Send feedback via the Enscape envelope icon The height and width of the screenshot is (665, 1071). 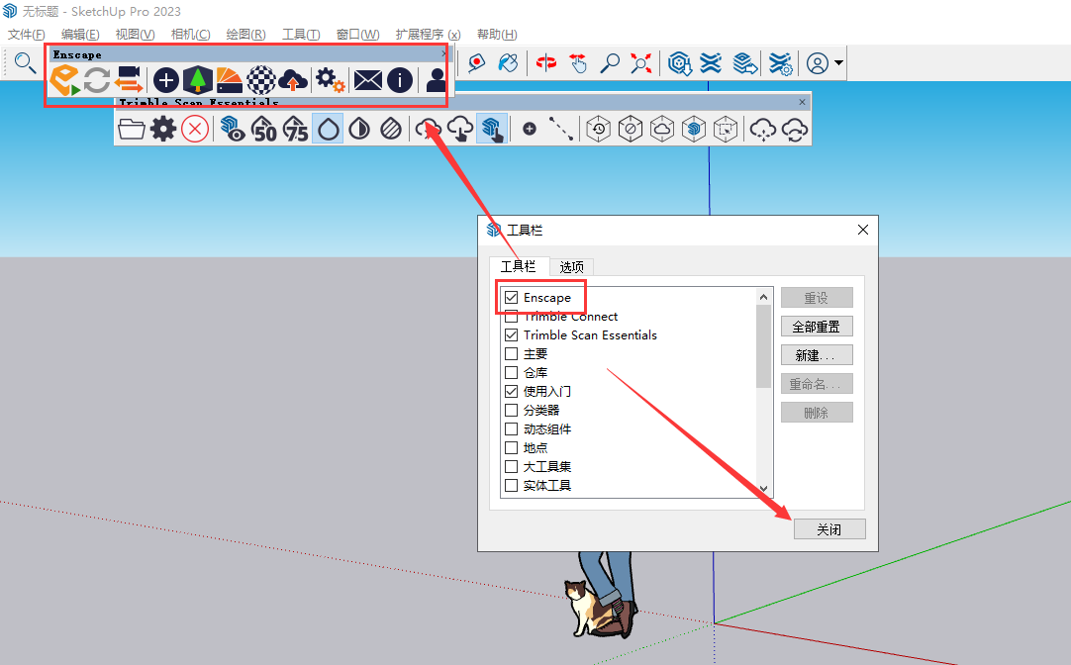tap(367, 80)
